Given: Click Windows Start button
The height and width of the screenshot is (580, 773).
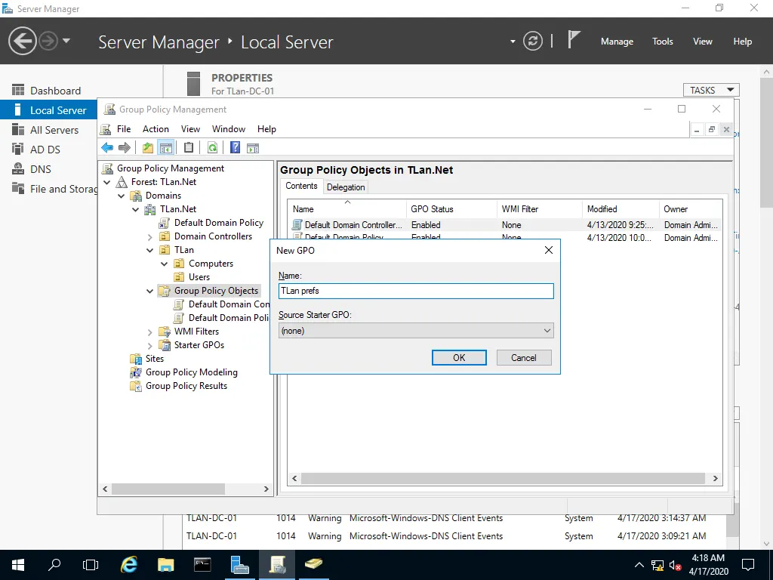Looking at the screenshot, I should [18, 565].
